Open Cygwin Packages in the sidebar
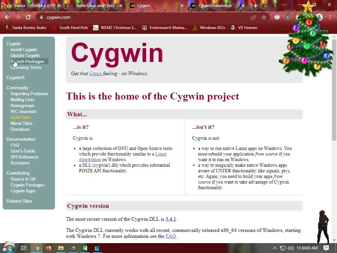 click(28, 185)
